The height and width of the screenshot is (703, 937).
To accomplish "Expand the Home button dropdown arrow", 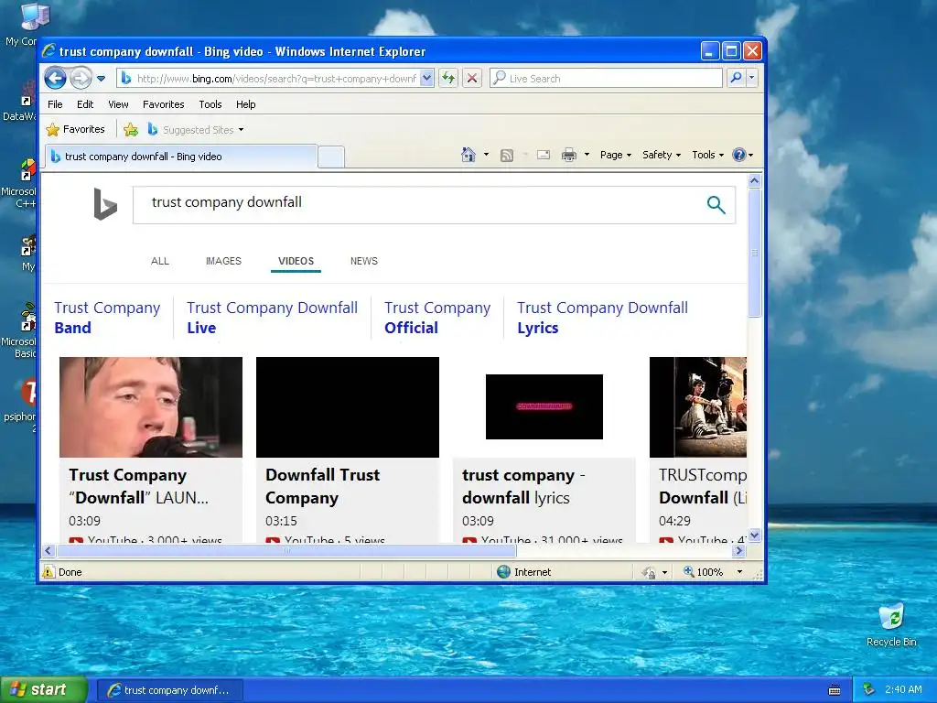I will (x=486, y=155).
